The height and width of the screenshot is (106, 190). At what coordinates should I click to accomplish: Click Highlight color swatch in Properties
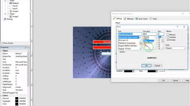pyautogui.click(x=17, y=101)
